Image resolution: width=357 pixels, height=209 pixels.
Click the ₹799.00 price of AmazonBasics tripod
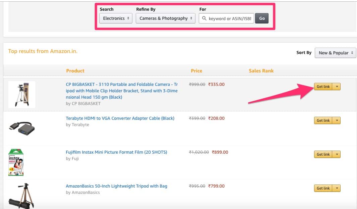point(216,186)
